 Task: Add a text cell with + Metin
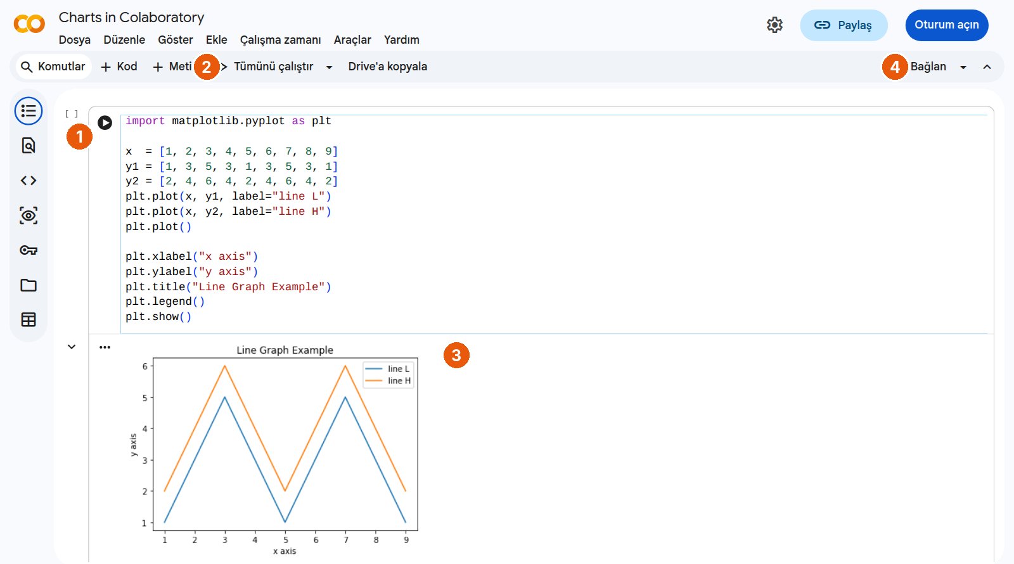(172, 67)
